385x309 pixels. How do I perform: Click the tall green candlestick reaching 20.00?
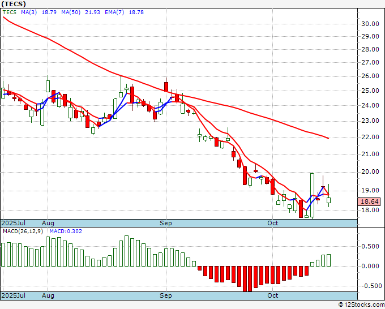click(312, 195)
